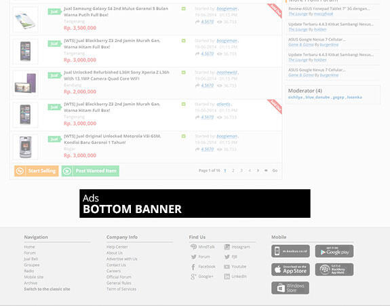Click the Post Wanted Item button
The image size is (390, 306).
(90, 171)
